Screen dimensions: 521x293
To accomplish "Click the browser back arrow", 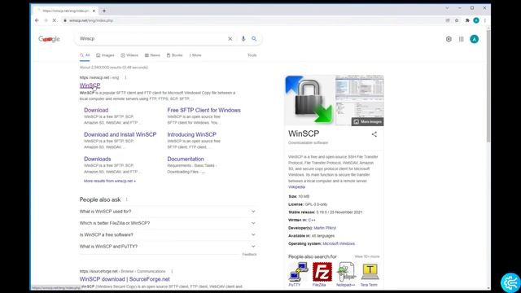I will [37, 20].
